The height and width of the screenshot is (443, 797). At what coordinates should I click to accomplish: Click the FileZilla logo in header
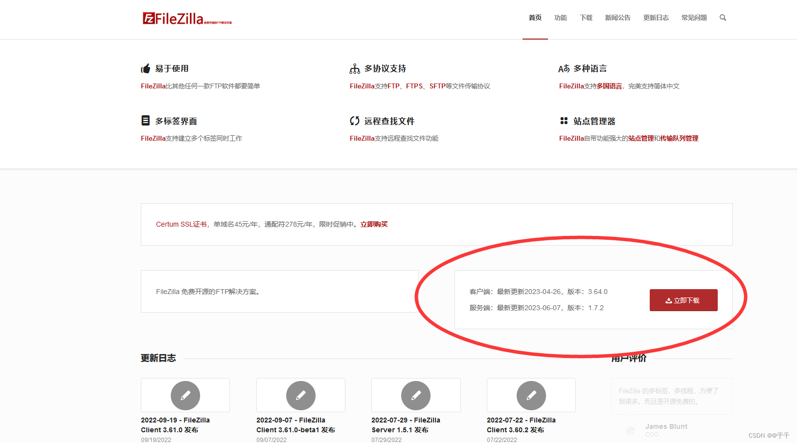(187, 19)
